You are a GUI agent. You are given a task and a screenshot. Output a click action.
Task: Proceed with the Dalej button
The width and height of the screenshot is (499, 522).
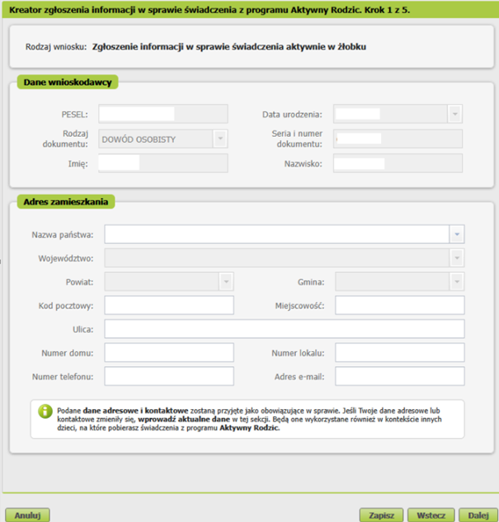(478, 515)
